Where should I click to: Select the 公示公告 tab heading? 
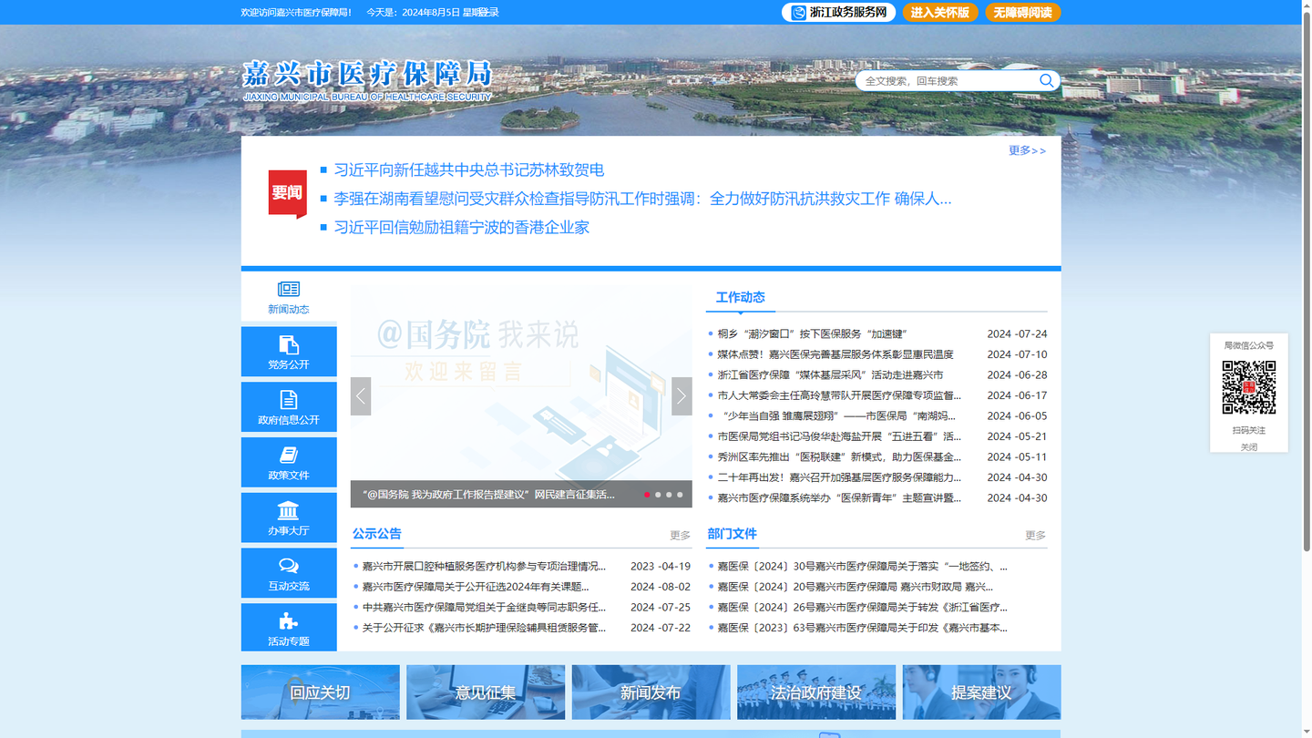[x=376, y=534]
